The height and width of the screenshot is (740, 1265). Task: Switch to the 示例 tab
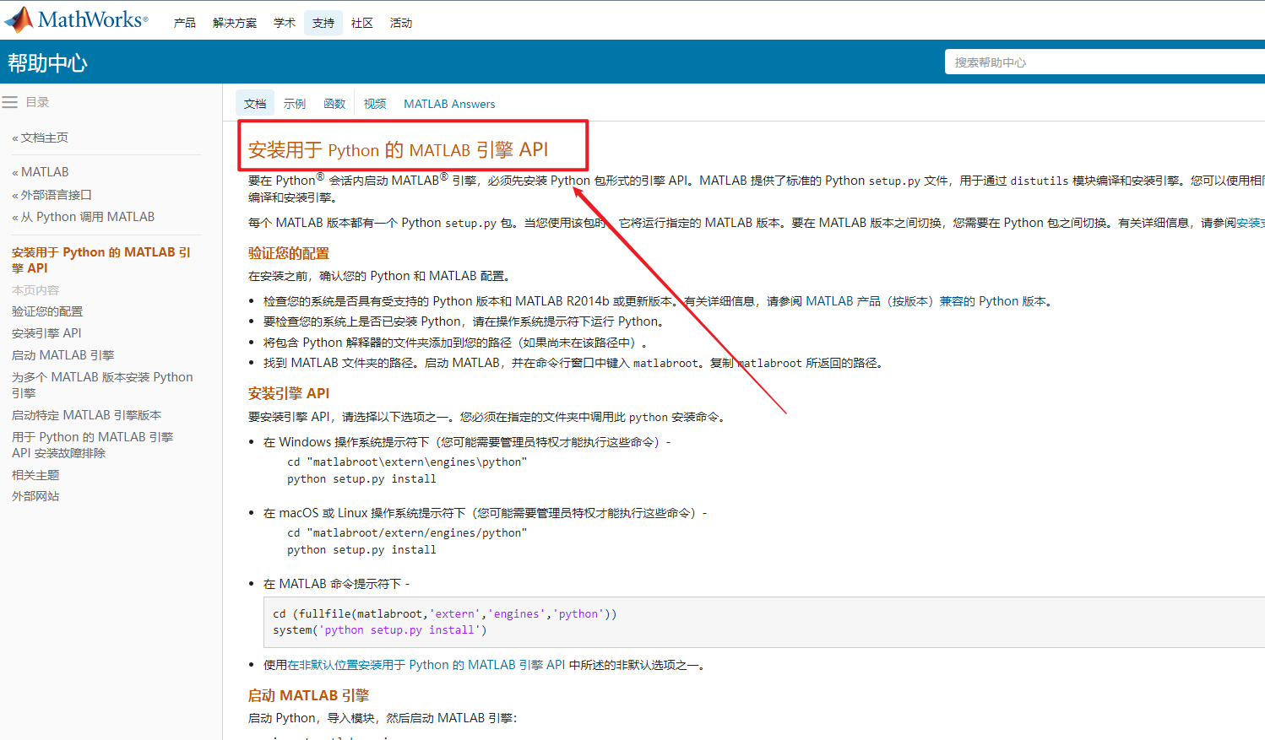pos(295,104)
